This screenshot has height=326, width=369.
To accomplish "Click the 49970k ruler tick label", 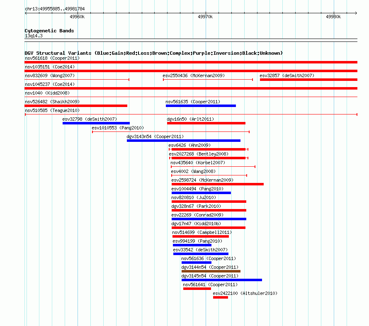I will (205, 17).
